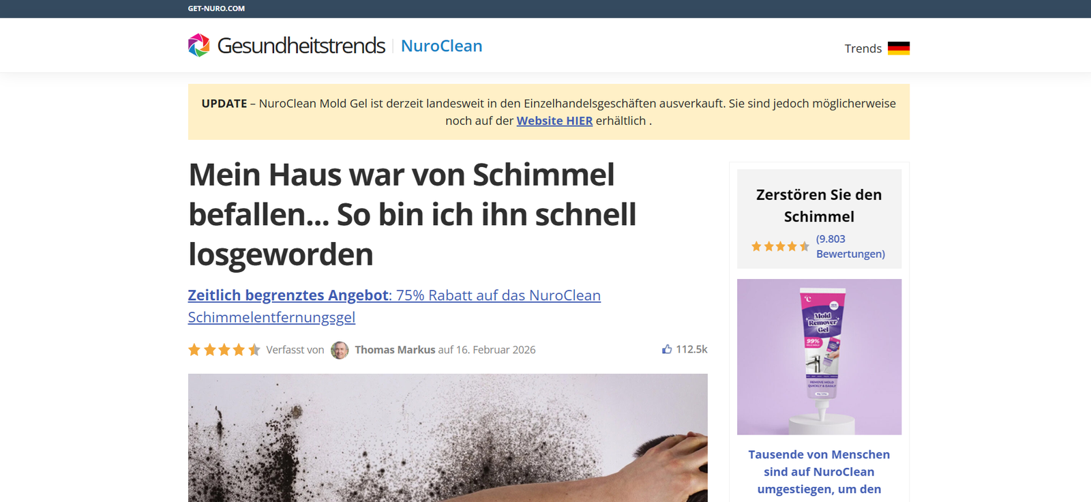Click sidebar star rating under Zerstören Sie den Schimmel

(x=780, y=246)
